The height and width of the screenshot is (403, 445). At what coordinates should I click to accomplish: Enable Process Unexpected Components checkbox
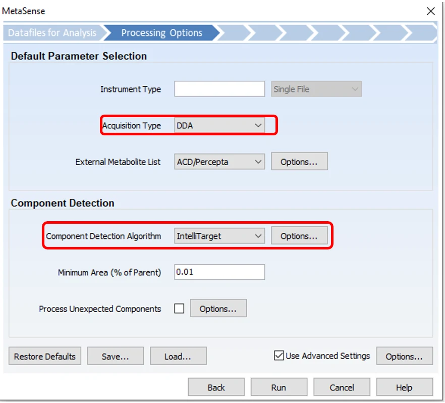[x=179, y=309]
